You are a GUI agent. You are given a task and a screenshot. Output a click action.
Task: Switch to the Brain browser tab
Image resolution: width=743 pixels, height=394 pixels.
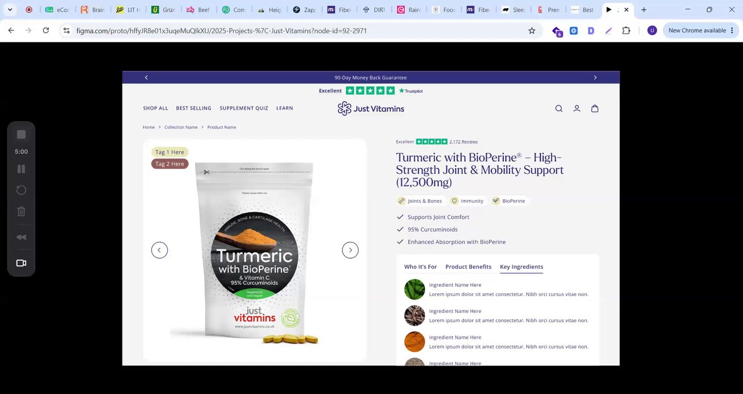point(93,10)
